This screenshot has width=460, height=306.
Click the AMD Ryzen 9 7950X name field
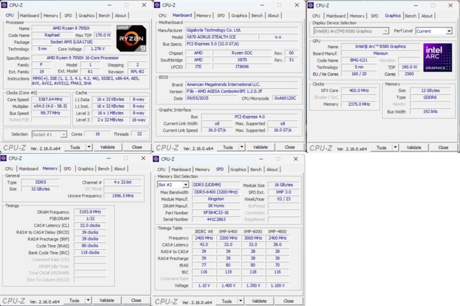click(x=71, y=28)
